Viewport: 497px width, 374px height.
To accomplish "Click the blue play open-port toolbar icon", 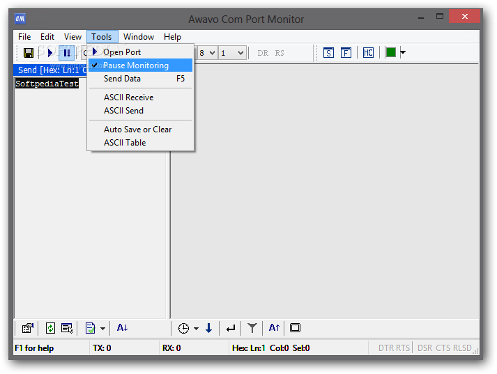I will click(49, 53).
